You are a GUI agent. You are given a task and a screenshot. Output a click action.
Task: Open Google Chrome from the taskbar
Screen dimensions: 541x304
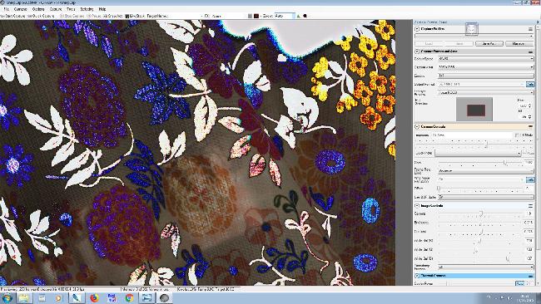(129, 298)
